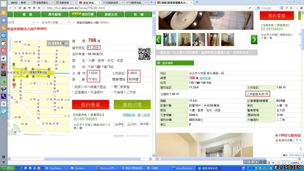Open the 房市動態 navigation menu
304x171 pixels.
coord(55,14)
